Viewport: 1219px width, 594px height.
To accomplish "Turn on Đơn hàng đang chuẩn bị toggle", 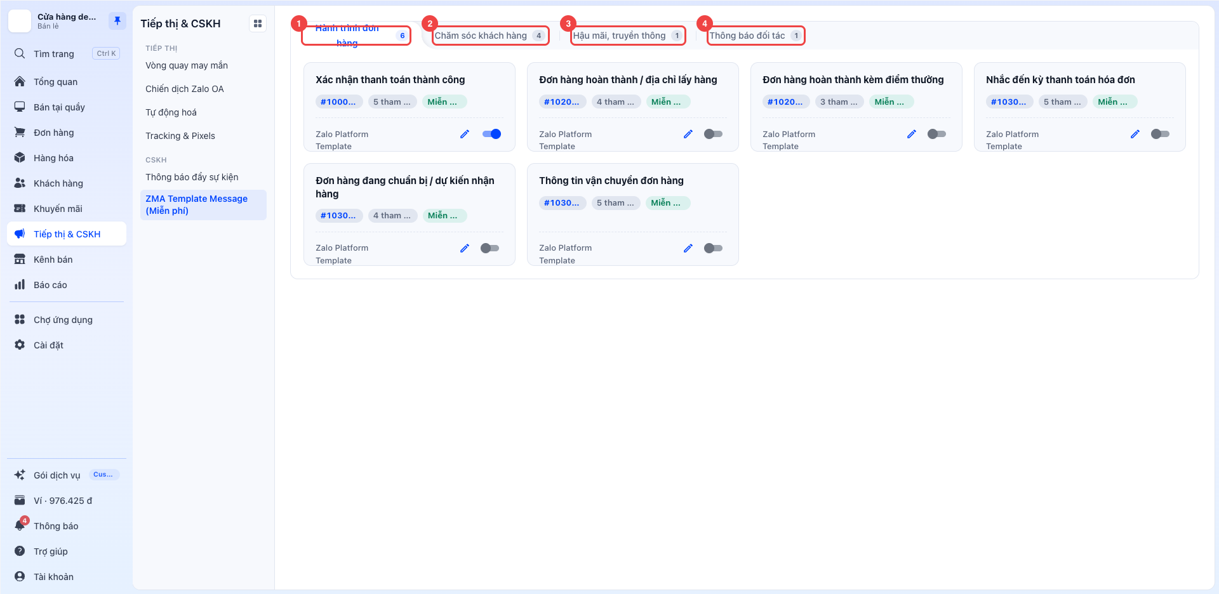I will (490, 248).
